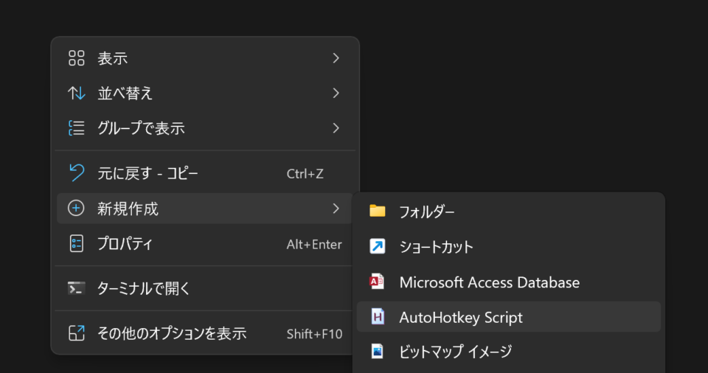Choose the その他のオプションを表示 menu entry
This screenshot has height=373, width=708.
[x=172, y=333]
